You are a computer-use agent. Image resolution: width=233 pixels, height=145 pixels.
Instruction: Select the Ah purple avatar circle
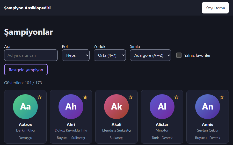click(71, 107)
